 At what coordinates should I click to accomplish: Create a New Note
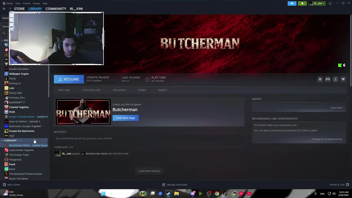pos(336,108)
